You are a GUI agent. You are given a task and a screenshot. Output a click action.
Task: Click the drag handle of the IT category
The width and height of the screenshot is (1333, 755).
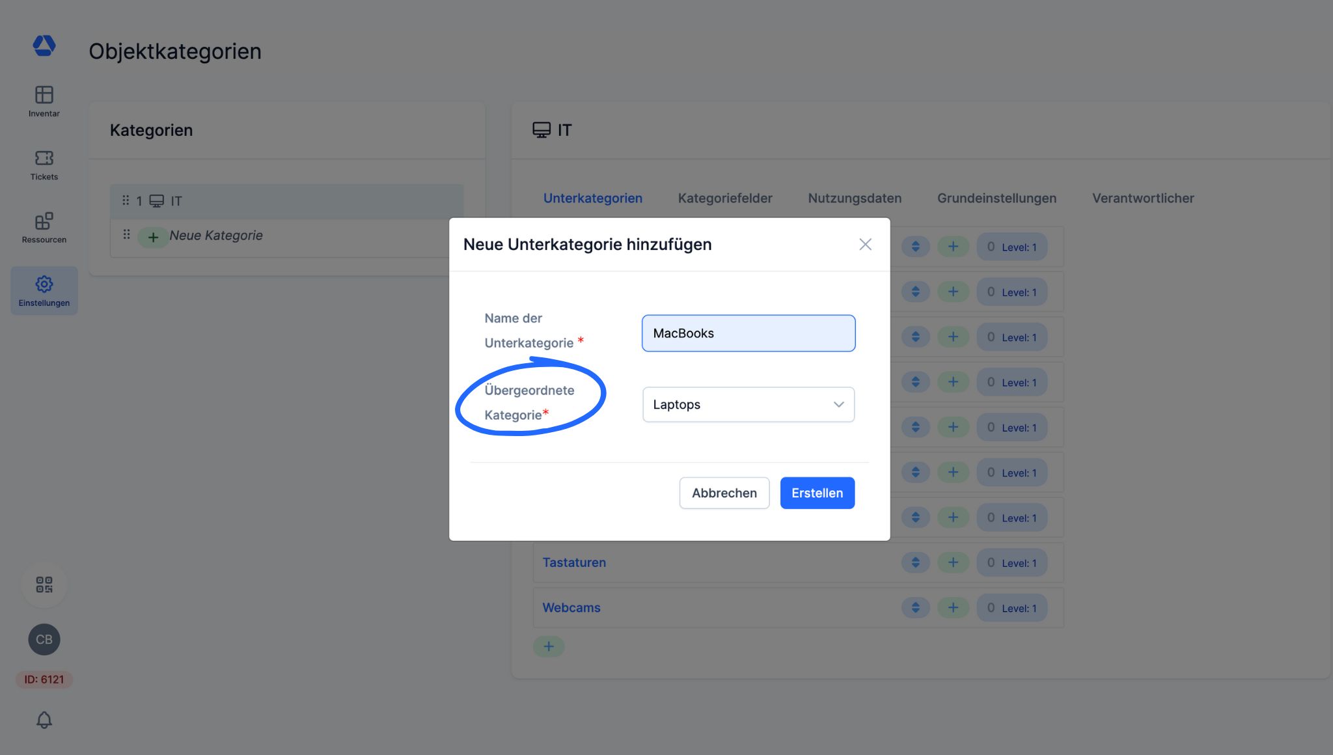[126, 200]
